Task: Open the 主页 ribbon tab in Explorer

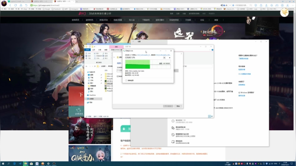Action: [94, 50]
